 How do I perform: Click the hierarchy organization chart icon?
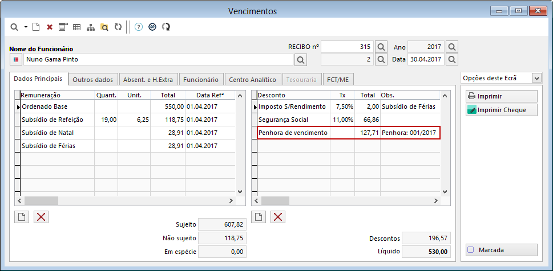[90, 27]
